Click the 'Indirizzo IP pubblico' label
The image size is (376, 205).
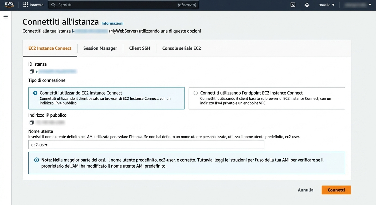point(47,115)
